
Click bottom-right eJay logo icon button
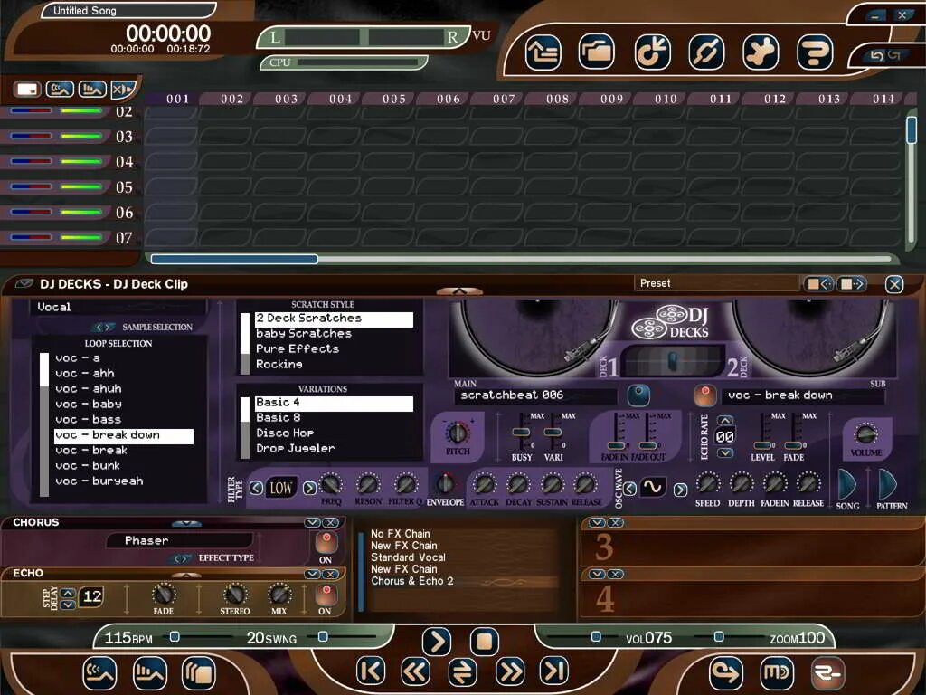(x=827, y=673)
